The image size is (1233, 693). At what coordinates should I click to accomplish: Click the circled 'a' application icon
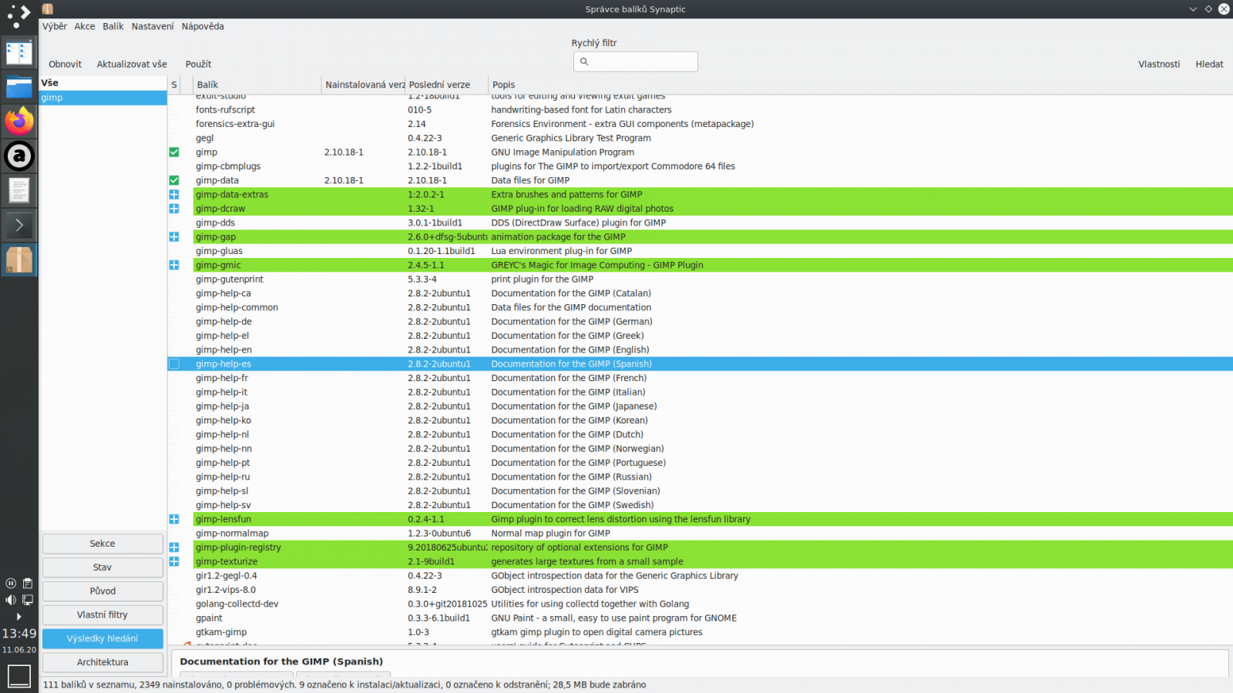tap(19, 156)
